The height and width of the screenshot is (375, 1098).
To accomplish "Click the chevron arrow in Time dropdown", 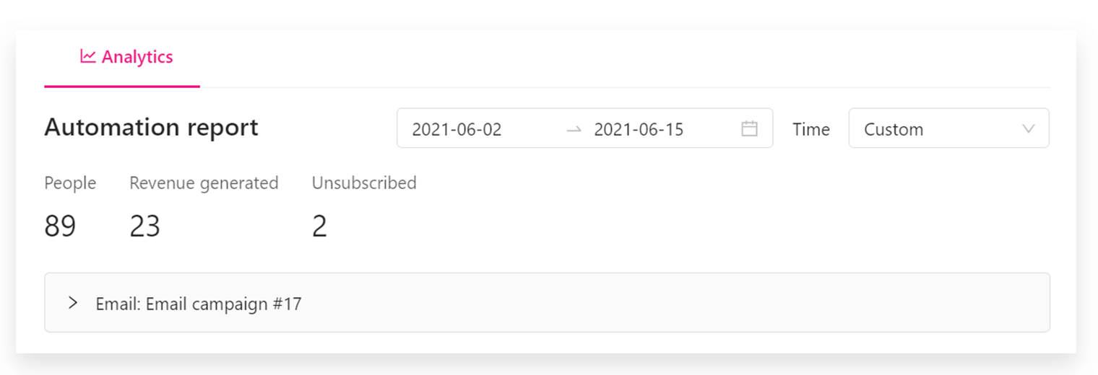I will point(1029,129).
